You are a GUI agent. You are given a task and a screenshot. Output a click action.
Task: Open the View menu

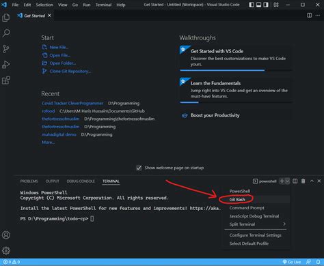[62, 5]
